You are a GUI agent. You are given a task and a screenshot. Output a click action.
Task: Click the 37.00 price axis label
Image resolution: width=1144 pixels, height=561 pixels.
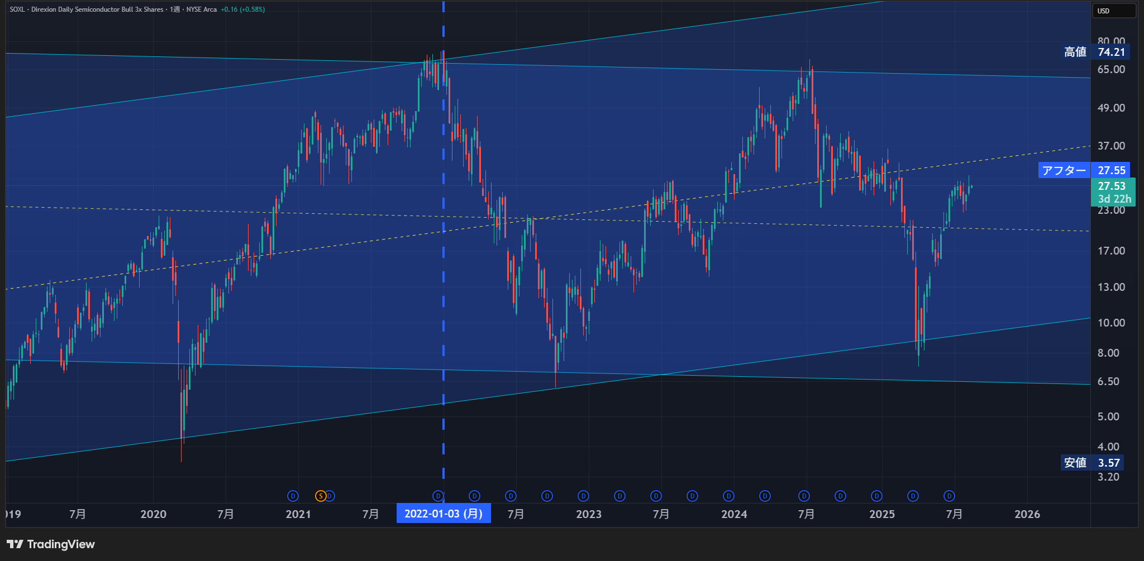(1111, 146)
